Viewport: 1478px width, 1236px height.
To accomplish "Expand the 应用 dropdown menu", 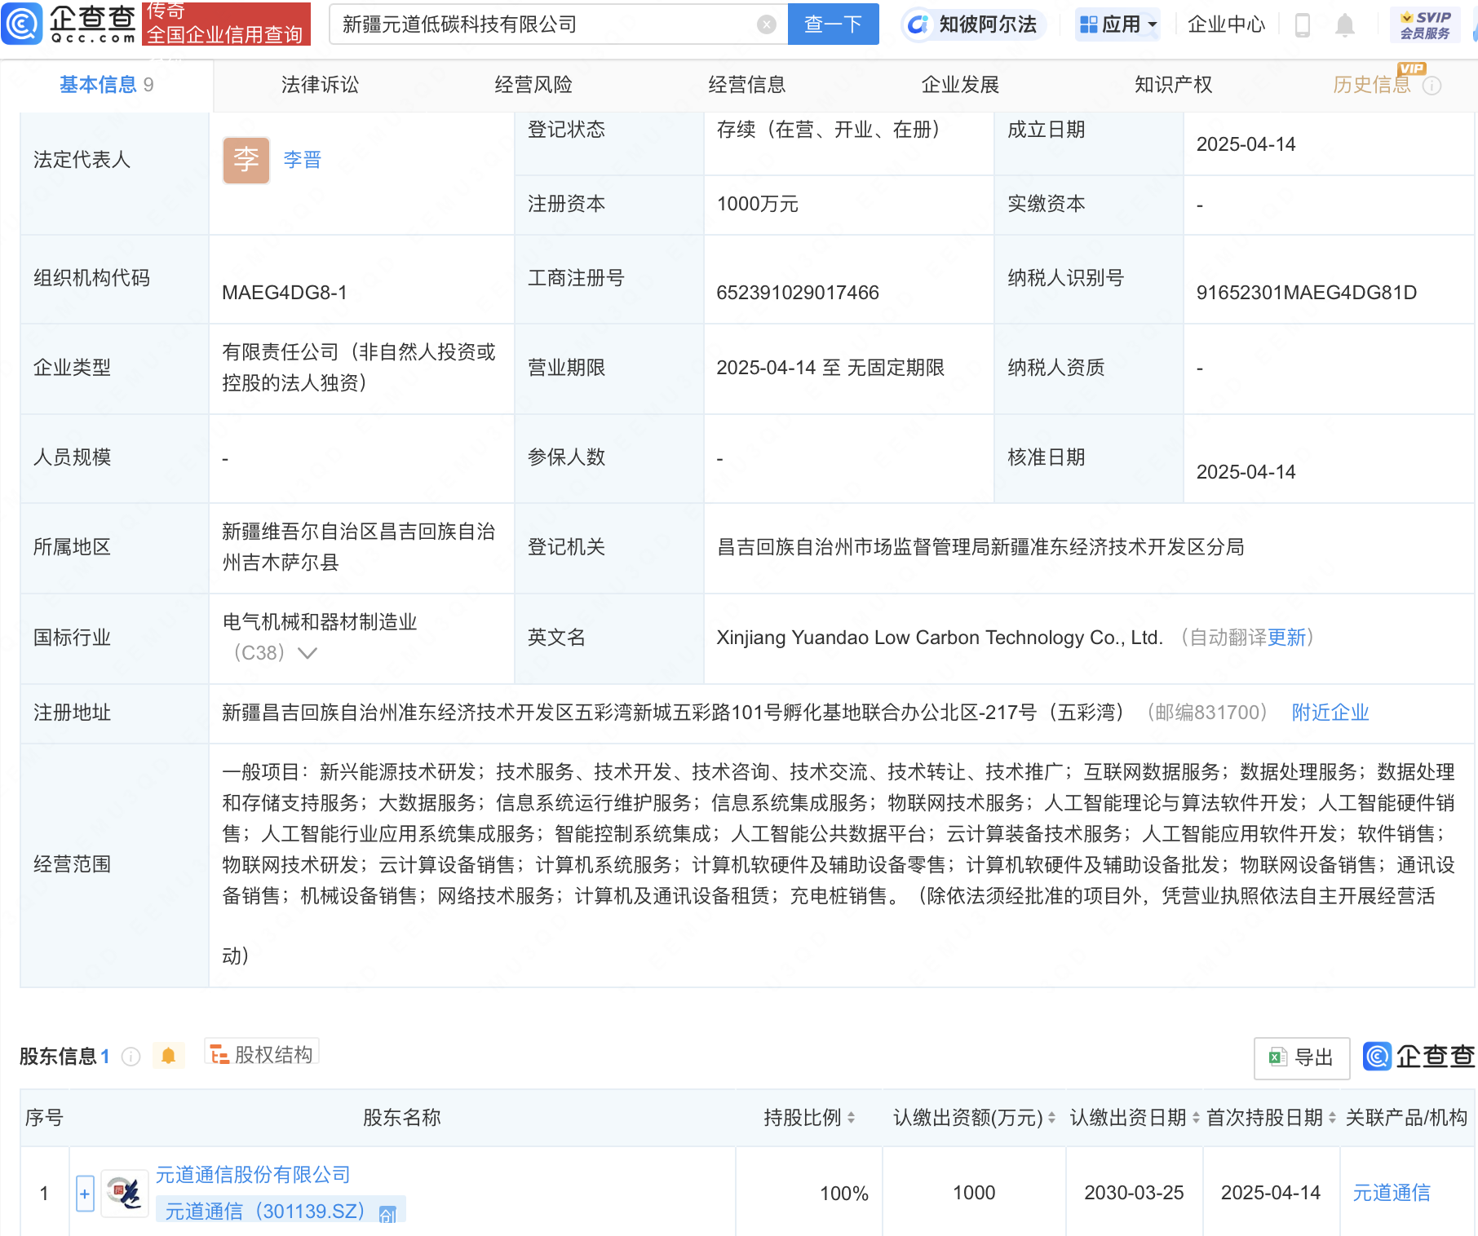I will [1118, 24].
